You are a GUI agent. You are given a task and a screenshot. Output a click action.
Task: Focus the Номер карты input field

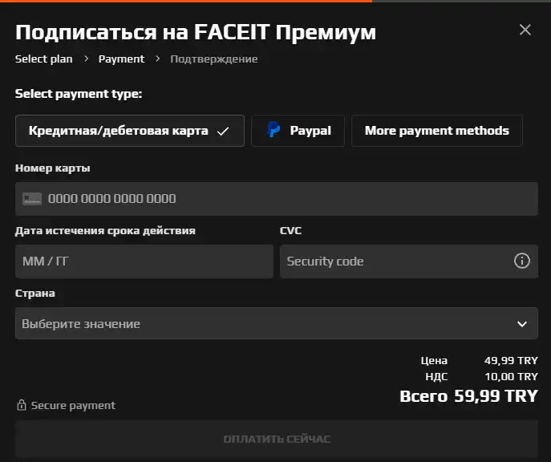pyautogui.click(x=277, y=199)
